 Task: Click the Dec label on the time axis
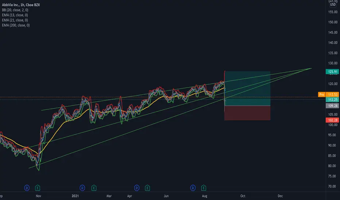tap(281, 196)
